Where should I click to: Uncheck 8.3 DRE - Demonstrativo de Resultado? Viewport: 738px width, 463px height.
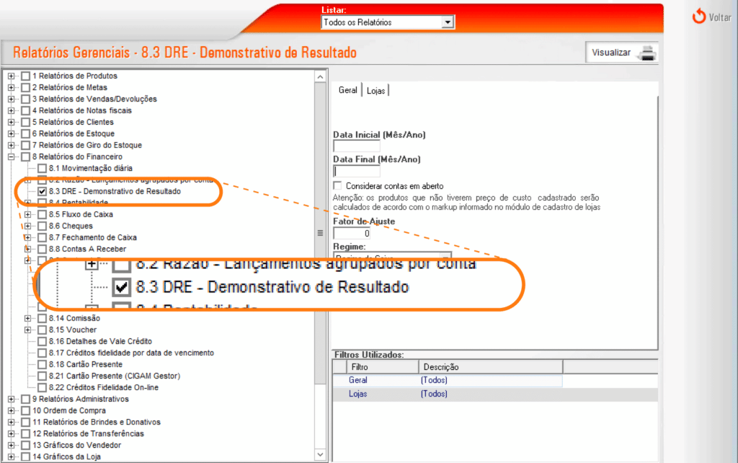tap(43, 191)
